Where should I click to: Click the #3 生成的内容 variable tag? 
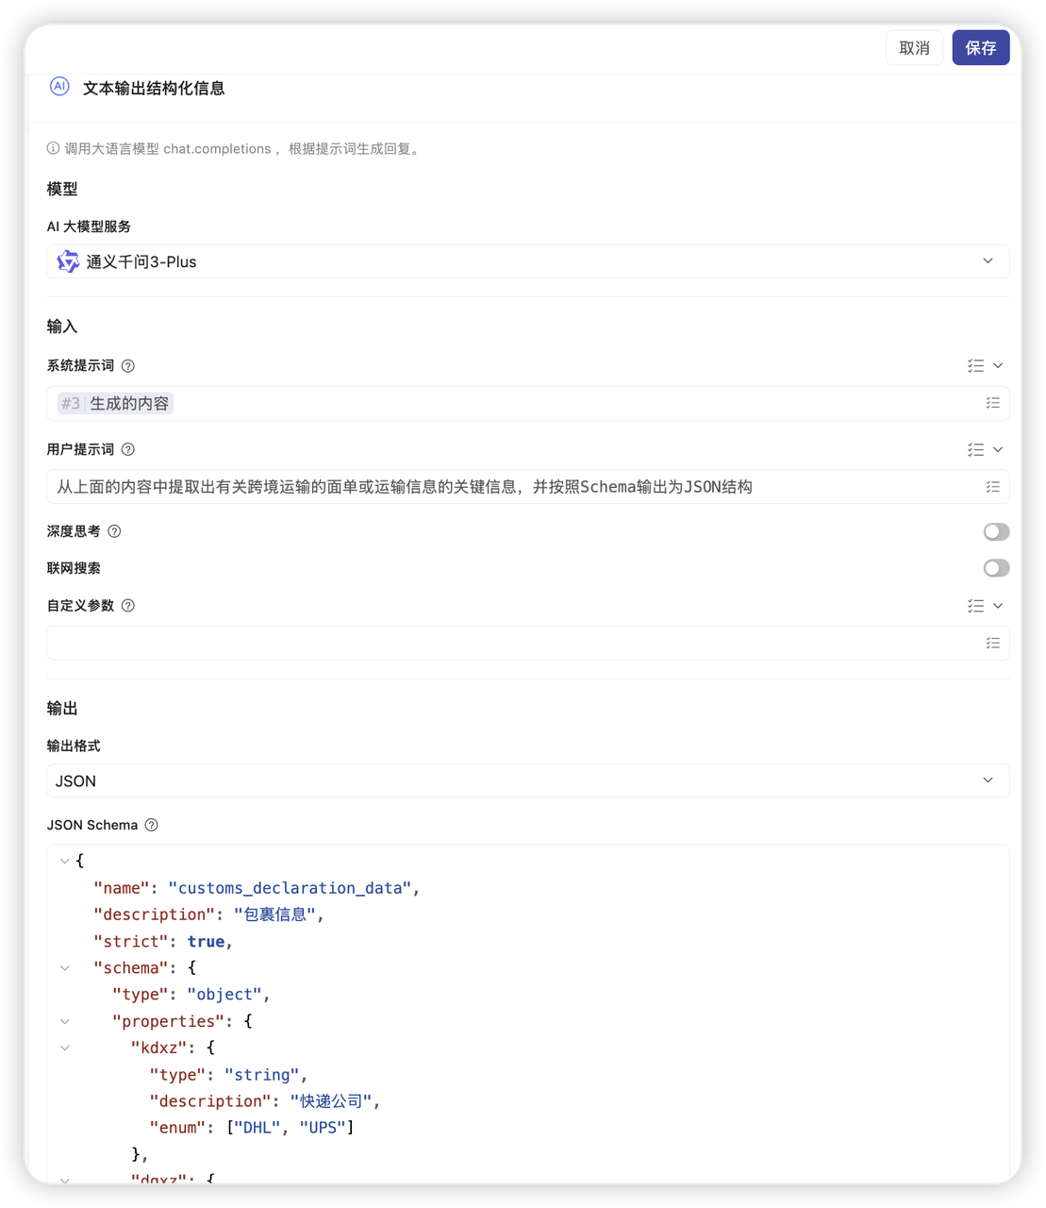tap(116, 404)
